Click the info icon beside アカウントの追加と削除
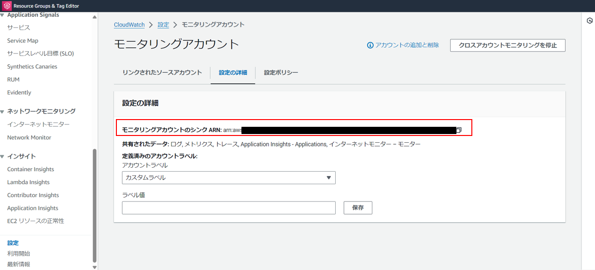 click(370, 45)
